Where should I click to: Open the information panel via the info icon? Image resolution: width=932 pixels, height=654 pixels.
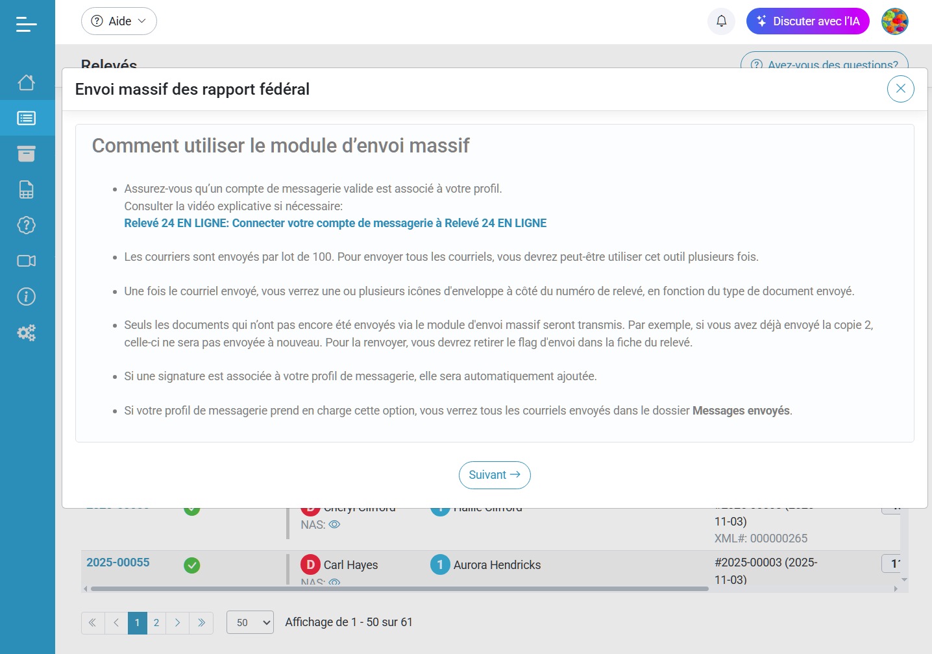click(x=26, y=297)
